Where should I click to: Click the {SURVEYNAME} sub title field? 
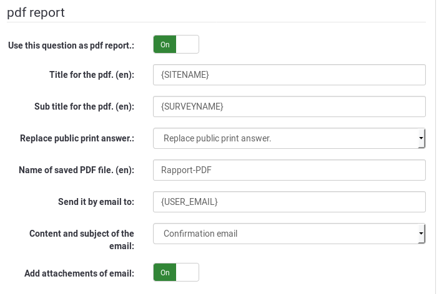(289, 107)
